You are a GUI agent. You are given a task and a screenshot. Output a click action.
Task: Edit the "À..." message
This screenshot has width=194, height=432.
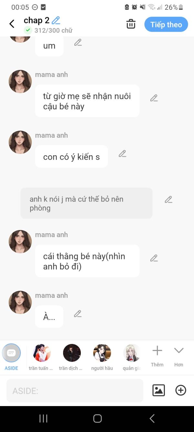point(78,314)
